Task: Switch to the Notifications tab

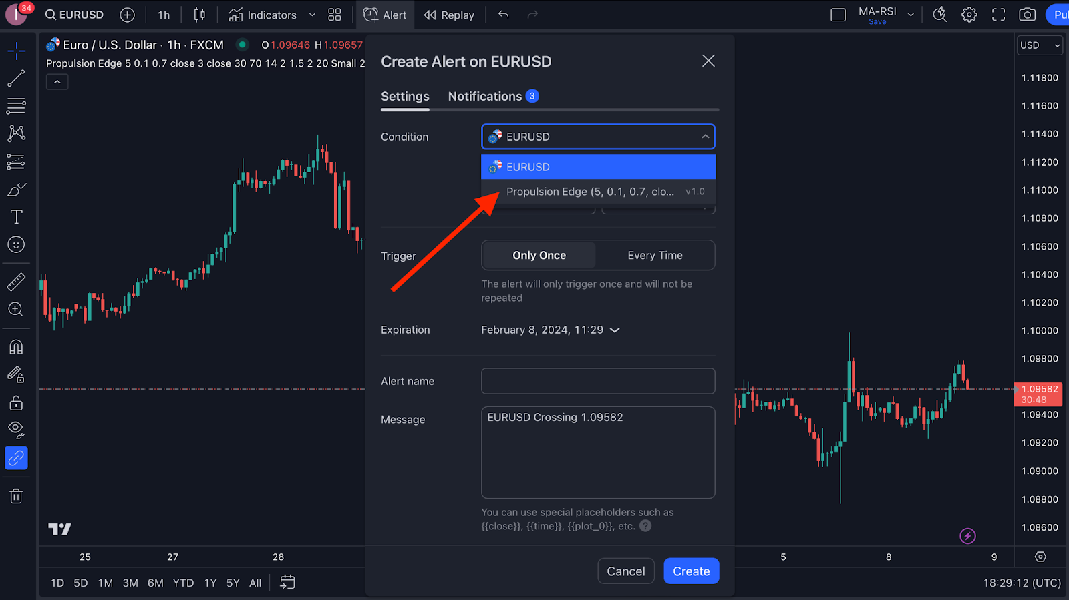Action: [x=493, y=96]
